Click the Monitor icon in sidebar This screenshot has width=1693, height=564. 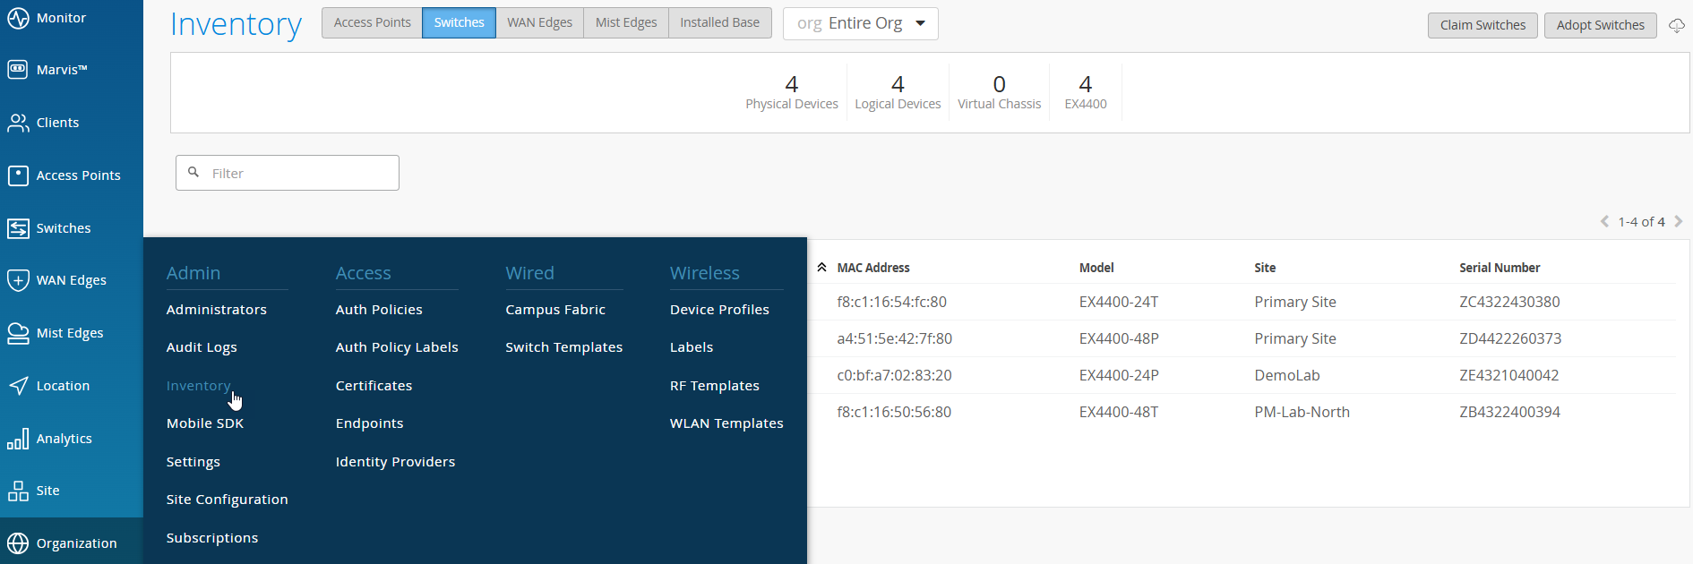pos(18,18)
